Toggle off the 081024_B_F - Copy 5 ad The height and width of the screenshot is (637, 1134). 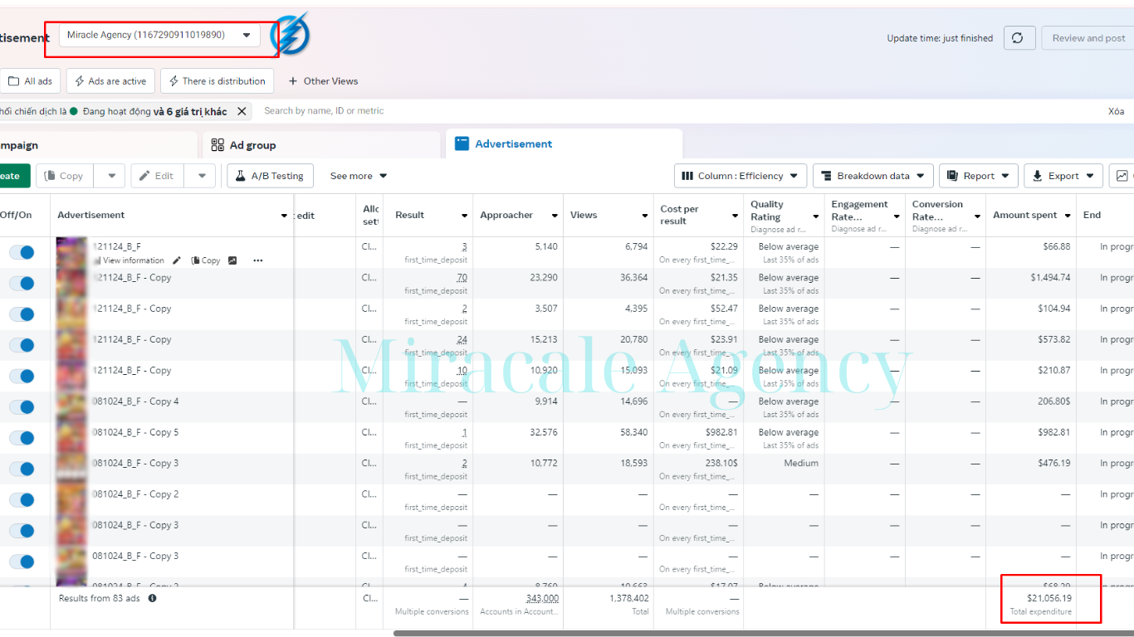point(22,438)
